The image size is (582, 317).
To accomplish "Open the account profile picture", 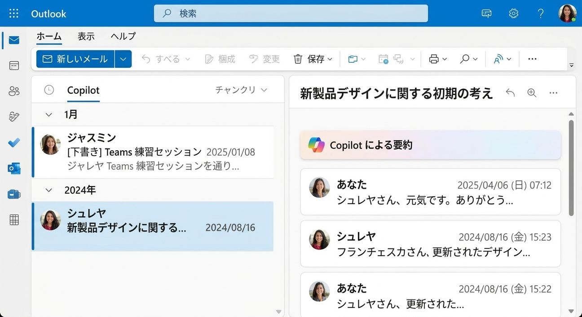I will tap(568, 13).
